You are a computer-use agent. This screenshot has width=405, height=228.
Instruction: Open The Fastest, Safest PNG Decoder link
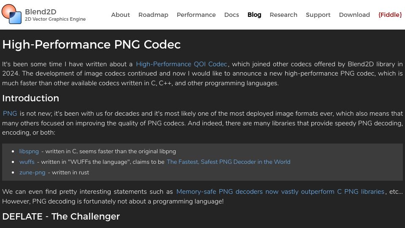228,162
